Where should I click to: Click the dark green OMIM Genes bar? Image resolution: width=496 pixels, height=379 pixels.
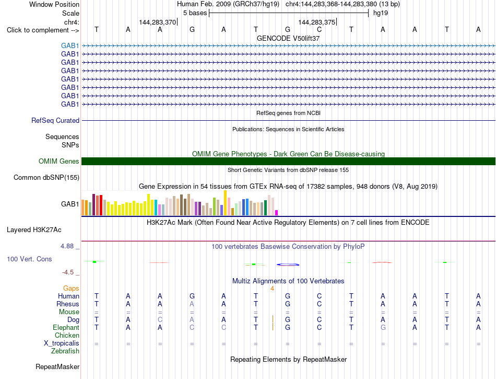click(288, 161)
